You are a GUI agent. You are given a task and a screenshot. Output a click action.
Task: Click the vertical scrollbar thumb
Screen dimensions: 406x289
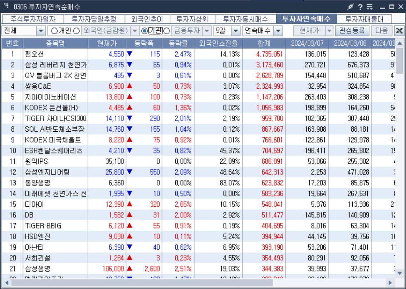(400, 60)
